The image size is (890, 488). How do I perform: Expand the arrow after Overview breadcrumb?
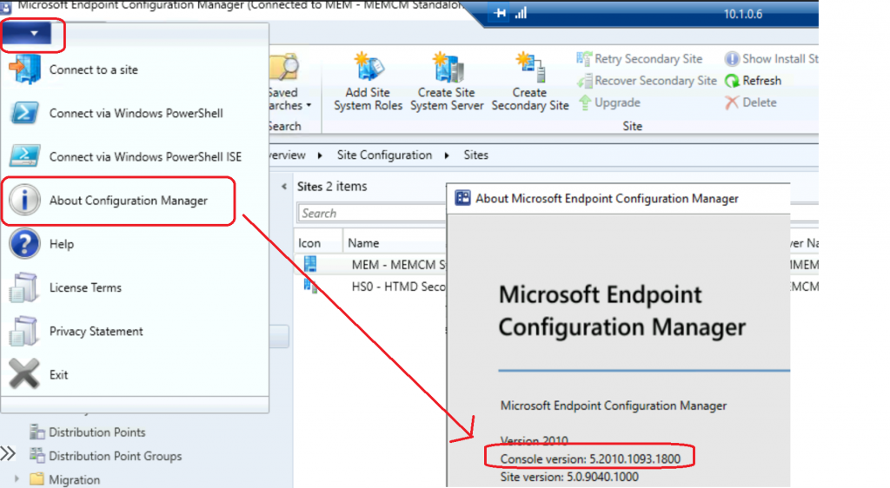[320, 155]
